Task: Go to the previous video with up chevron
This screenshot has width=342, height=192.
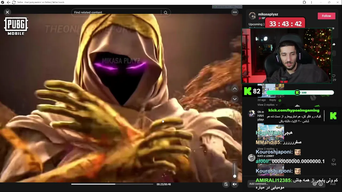Action: (x=235, y=89)
